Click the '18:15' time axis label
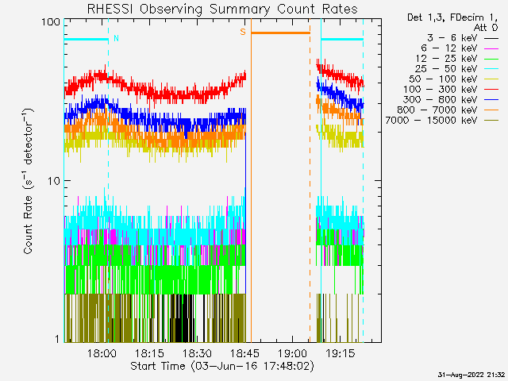Screen dimensions: 508x381 pos(149,353)
